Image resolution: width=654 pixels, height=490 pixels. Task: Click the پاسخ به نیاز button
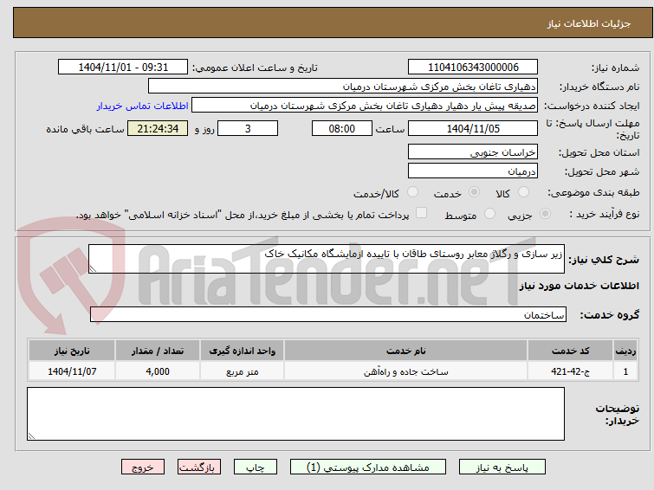502,467
